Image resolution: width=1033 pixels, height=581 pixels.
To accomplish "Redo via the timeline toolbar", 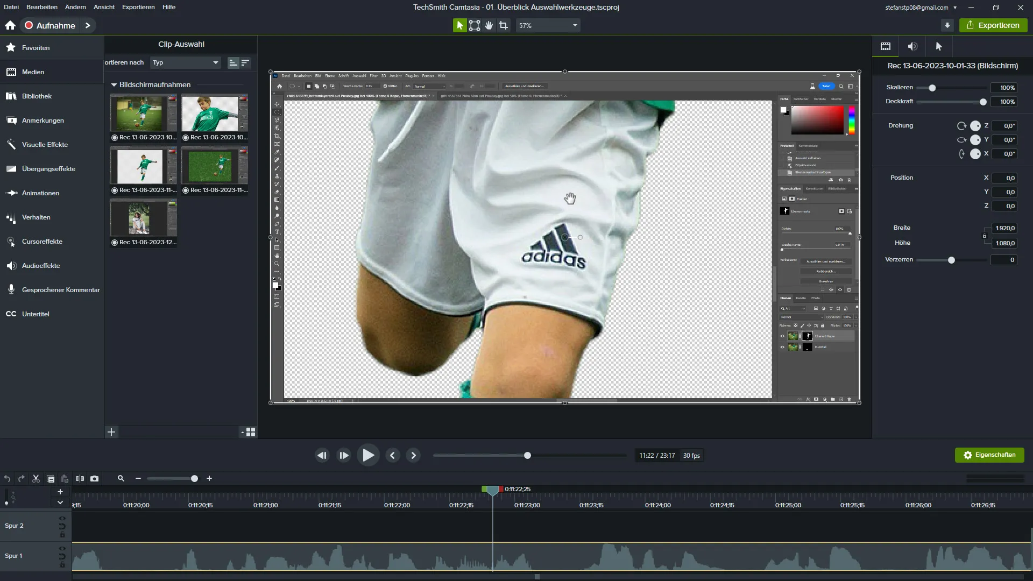I will click(x=22, y=478).
